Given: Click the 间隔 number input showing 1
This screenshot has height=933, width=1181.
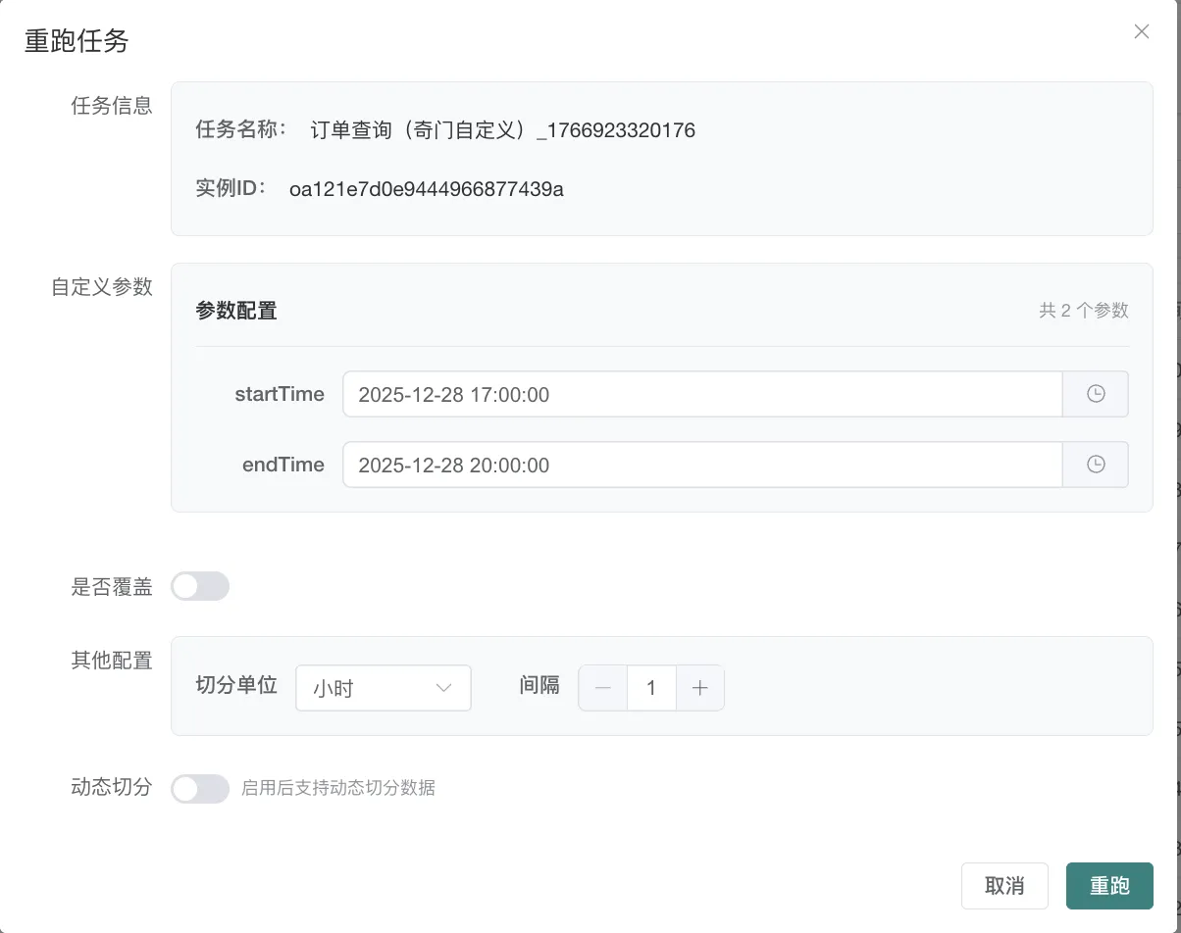Looking at the screenshot, I should (x=651, y=688).
